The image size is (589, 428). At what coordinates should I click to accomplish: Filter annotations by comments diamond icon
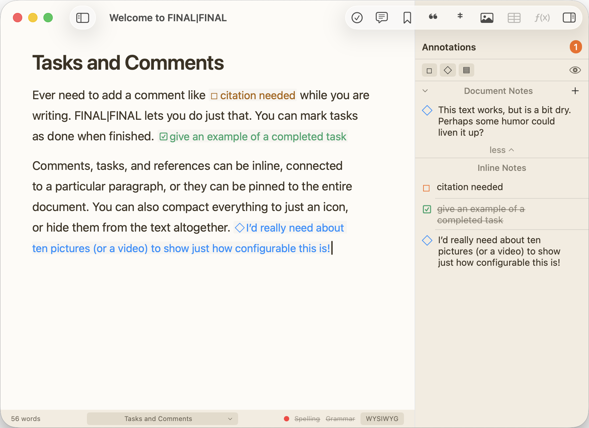click(x=448, y=70)
